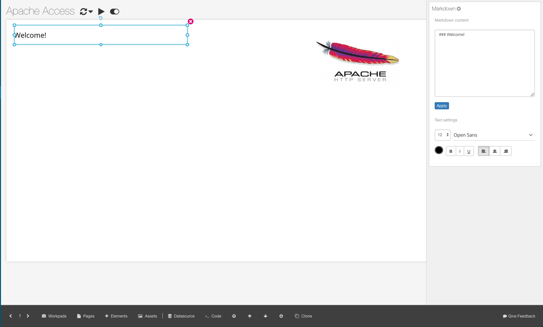Click the play fullscreen icon
543x327 pixels.
point(101,12)
